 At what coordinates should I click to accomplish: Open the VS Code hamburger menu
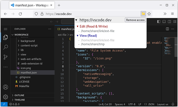pyautogui.click(x=5, y=29)
